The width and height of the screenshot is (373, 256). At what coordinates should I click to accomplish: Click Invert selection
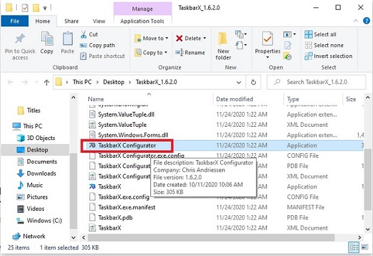click(x=328, y=56)
